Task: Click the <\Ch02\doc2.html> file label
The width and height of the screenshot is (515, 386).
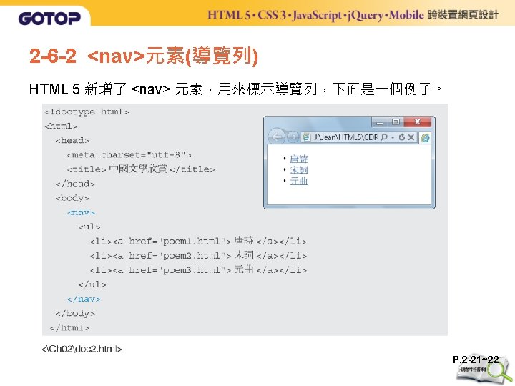Action: coord(82,349)
